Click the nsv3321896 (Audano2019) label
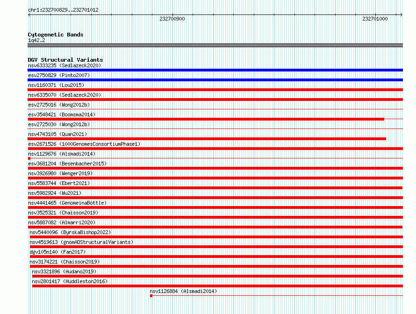The height and width of the screenshot is (314, 416). (64, 271)
